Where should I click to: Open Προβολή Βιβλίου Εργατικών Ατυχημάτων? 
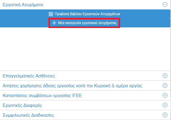click(87, 14)
